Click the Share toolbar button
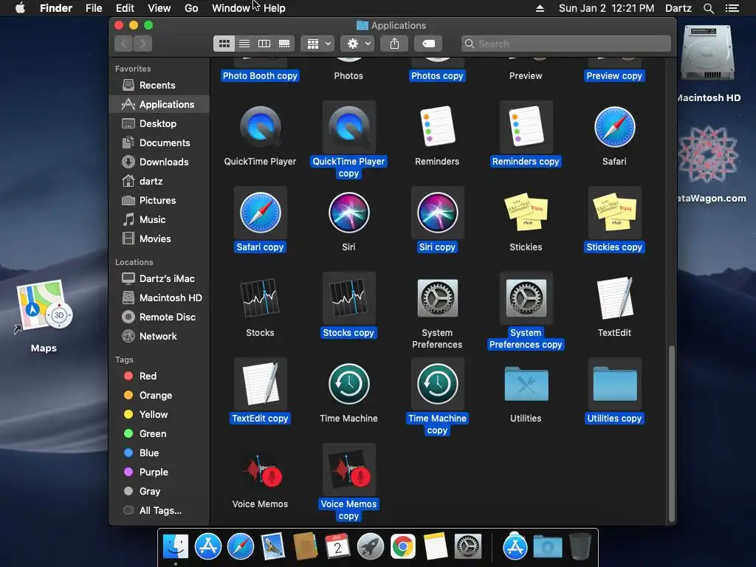 (394, 44)
